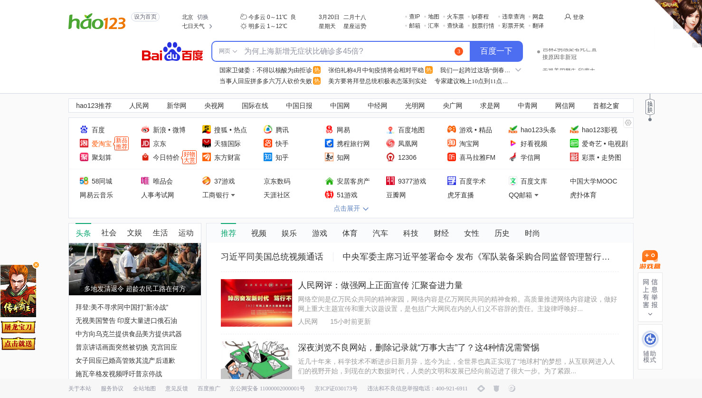
Task: Open the 工商银行 dropdown arrow
Action: tap(233, 195)
